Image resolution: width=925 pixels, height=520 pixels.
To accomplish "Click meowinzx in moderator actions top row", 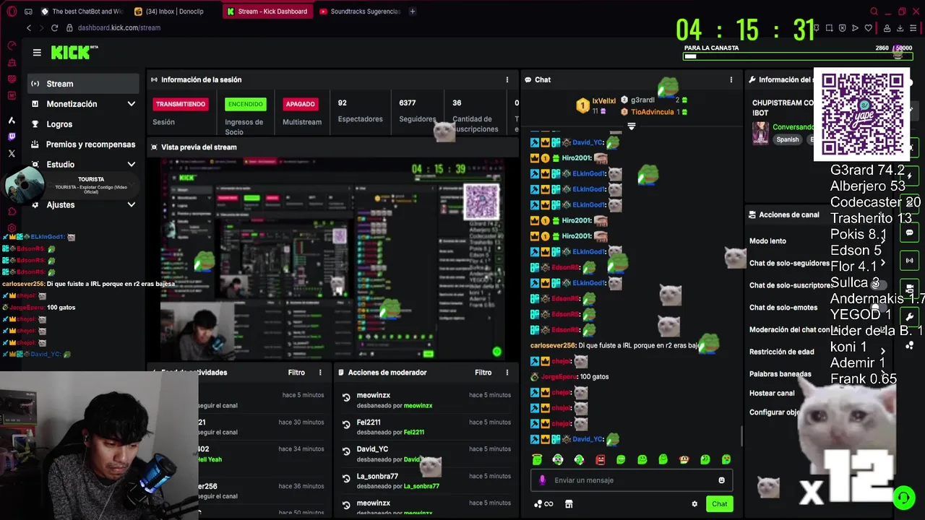I will pos(374,395).
